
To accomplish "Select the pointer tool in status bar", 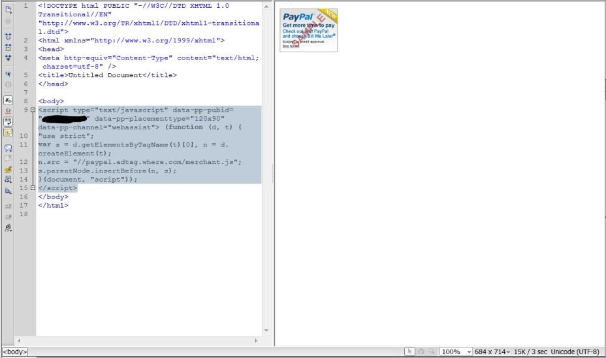I will pyautogui.click(x=409, y=351).
